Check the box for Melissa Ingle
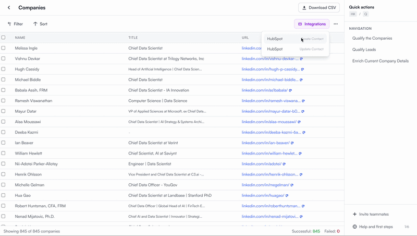Screen dimensions: 417x236 [x=3, y=48]
